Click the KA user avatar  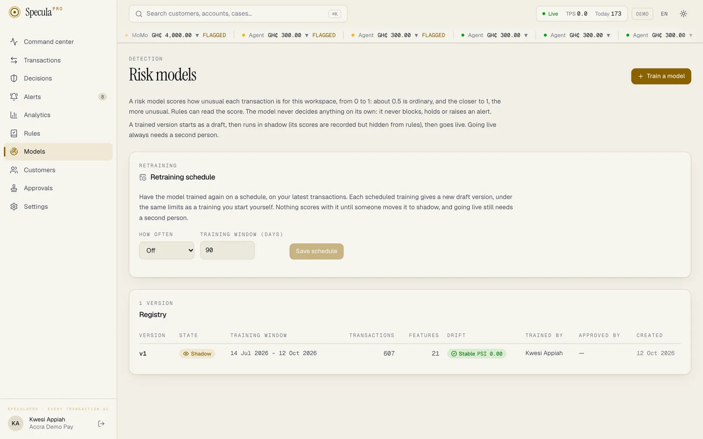(15, 423)
